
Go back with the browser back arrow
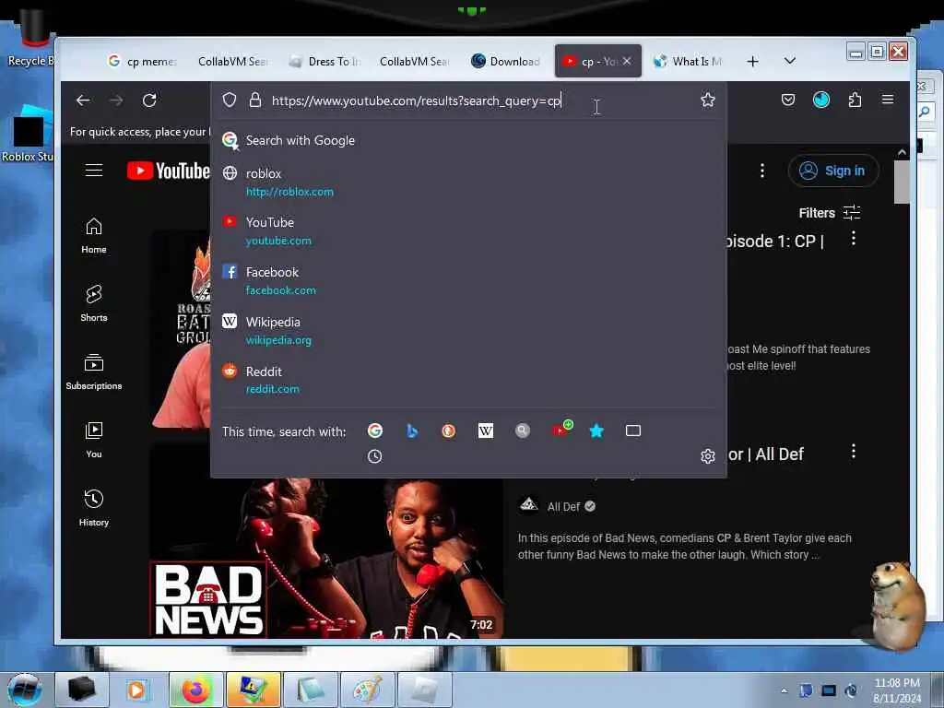click(83, 100)
